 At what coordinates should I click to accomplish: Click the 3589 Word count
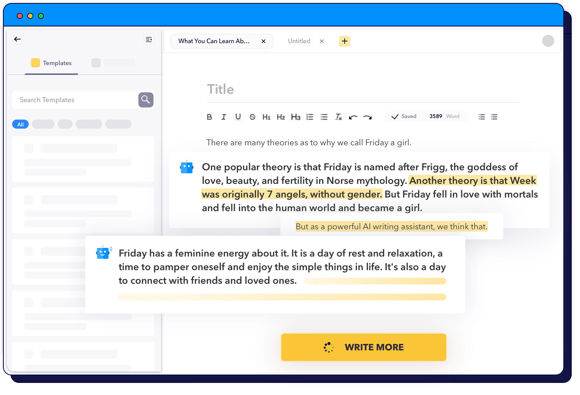pyautogui.click(x=444, y=117)
